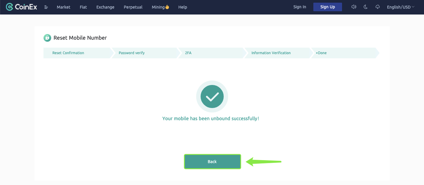The image size is (424, 185).
Task: Open the Help menu item
Action: [x=183, y=7]
